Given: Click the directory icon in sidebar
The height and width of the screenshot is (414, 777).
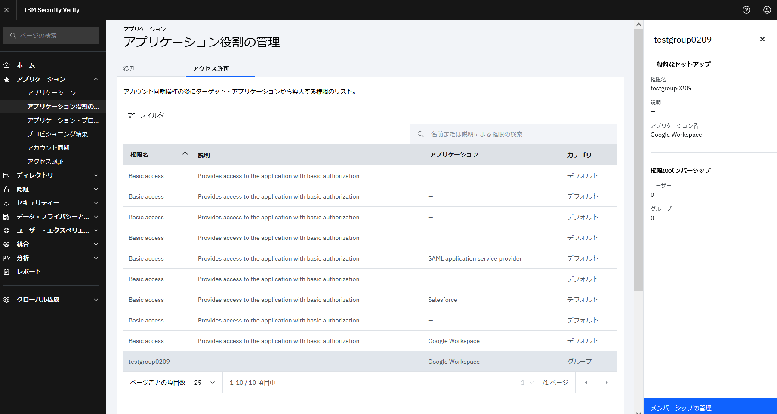Looking at the screenshot, I should click(6, 175).
